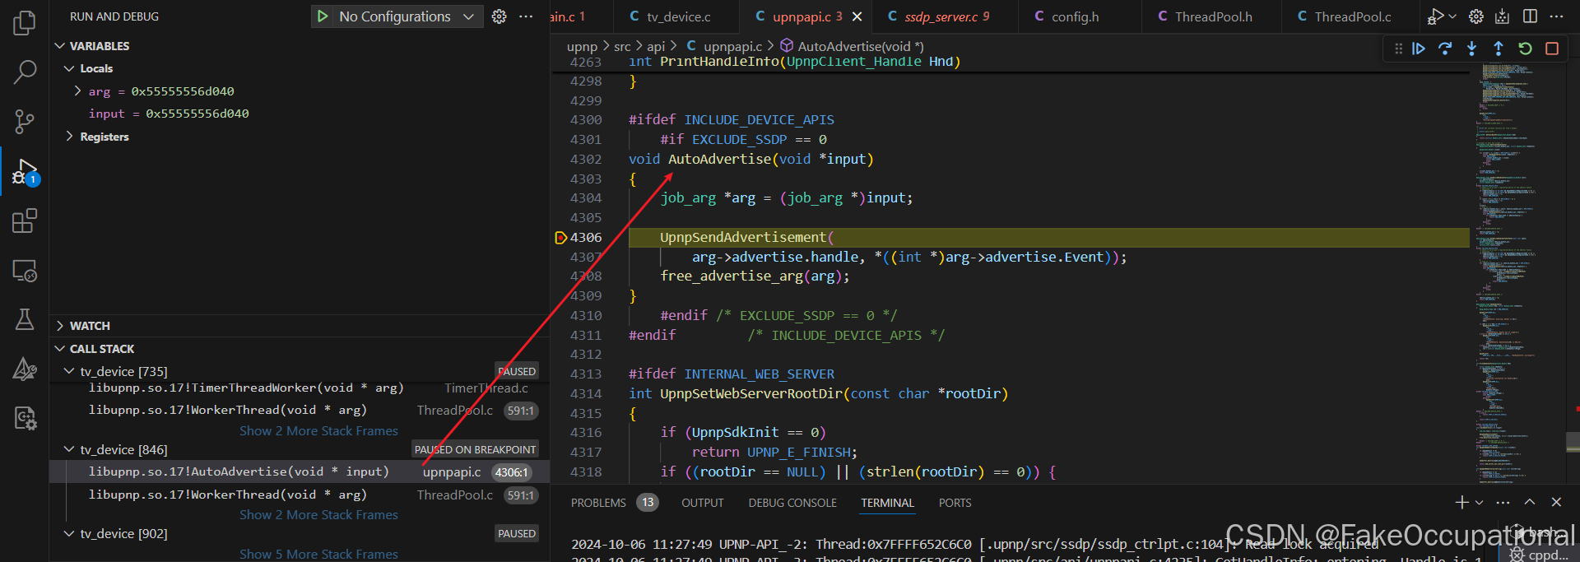The image size is (1580, 562).
Task: Select WorkerThread frame under thread 846
Action: [300, 495]
